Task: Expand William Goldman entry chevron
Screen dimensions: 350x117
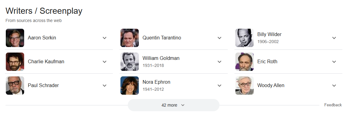Action: click(219, 62)
